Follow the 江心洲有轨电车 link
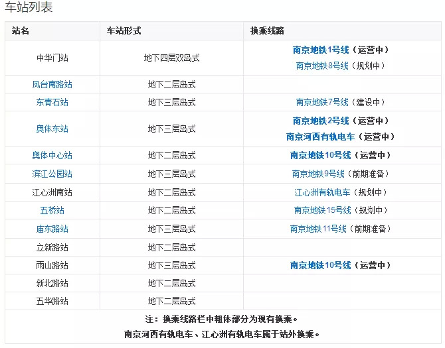This screenshot has width=445, height=348. [322, 192]
